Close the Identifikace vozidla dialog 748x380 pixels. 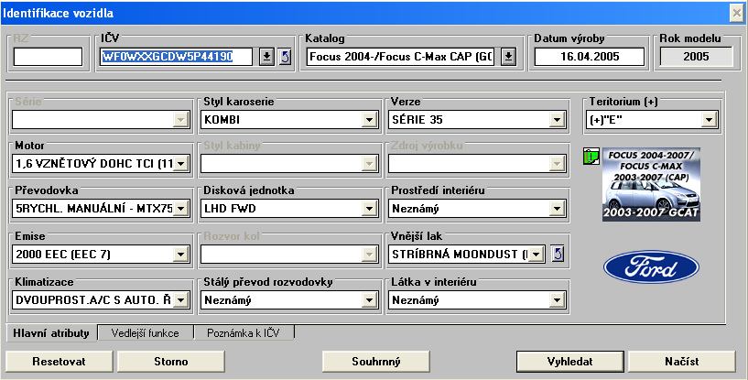[735, 12]
